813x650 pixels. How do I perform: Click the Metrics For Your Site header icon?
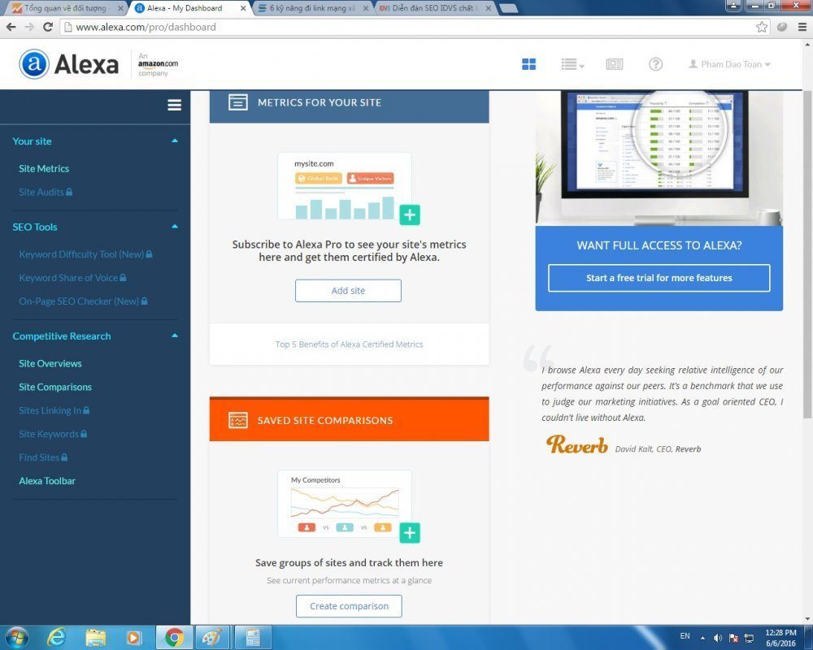pos(238,102)
